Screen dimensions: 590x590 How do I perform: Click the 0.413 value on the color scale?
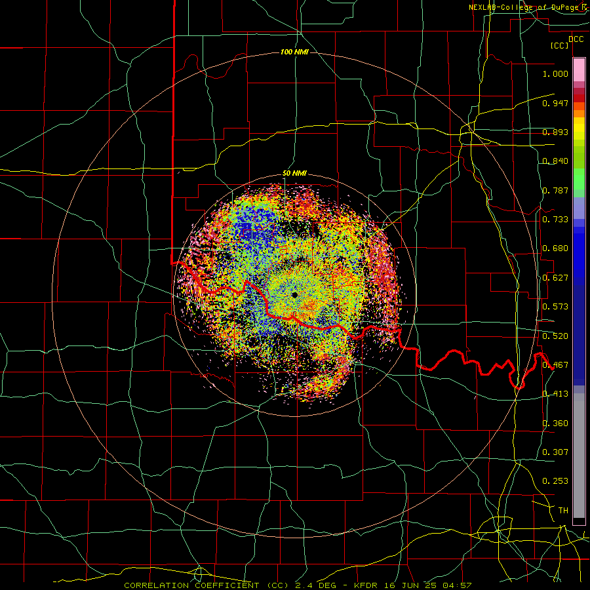point(555,394)
